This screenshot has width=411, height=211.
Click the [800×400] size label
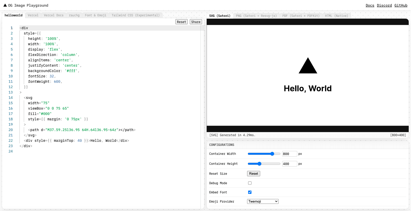(398, 135)
